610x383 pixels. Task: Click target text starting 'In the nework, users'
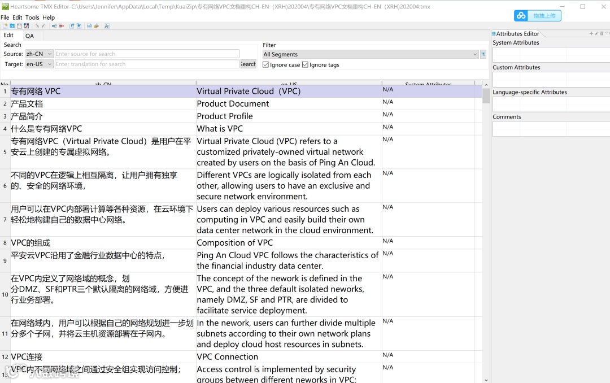pyautogui.click(x=289, y=333)
